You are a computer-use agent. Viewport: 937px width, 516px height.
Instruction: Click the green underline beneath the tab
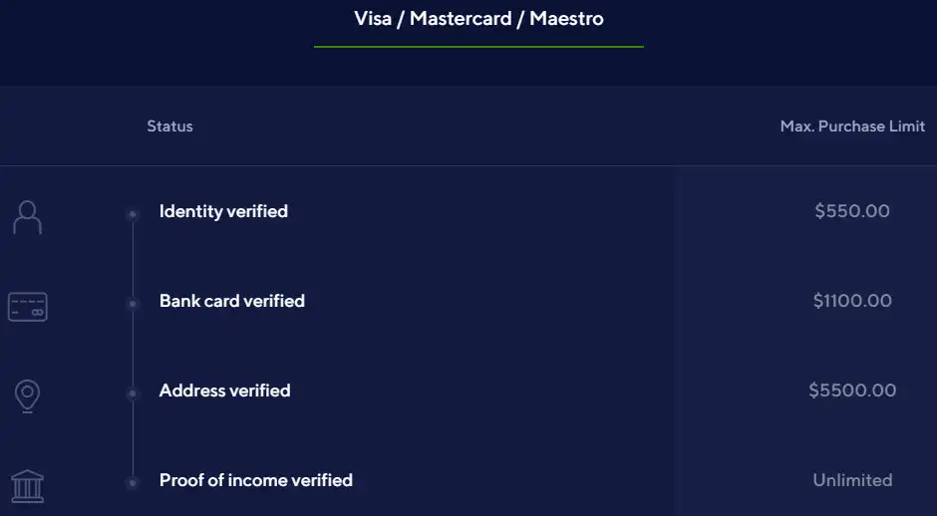pyautogui.click(x=478, y=47)
